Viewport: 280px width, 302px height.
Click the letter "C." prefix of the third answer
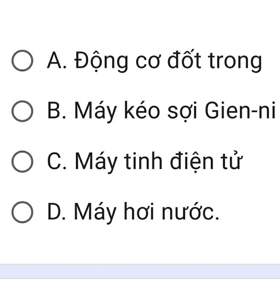(x=57, y=162)
